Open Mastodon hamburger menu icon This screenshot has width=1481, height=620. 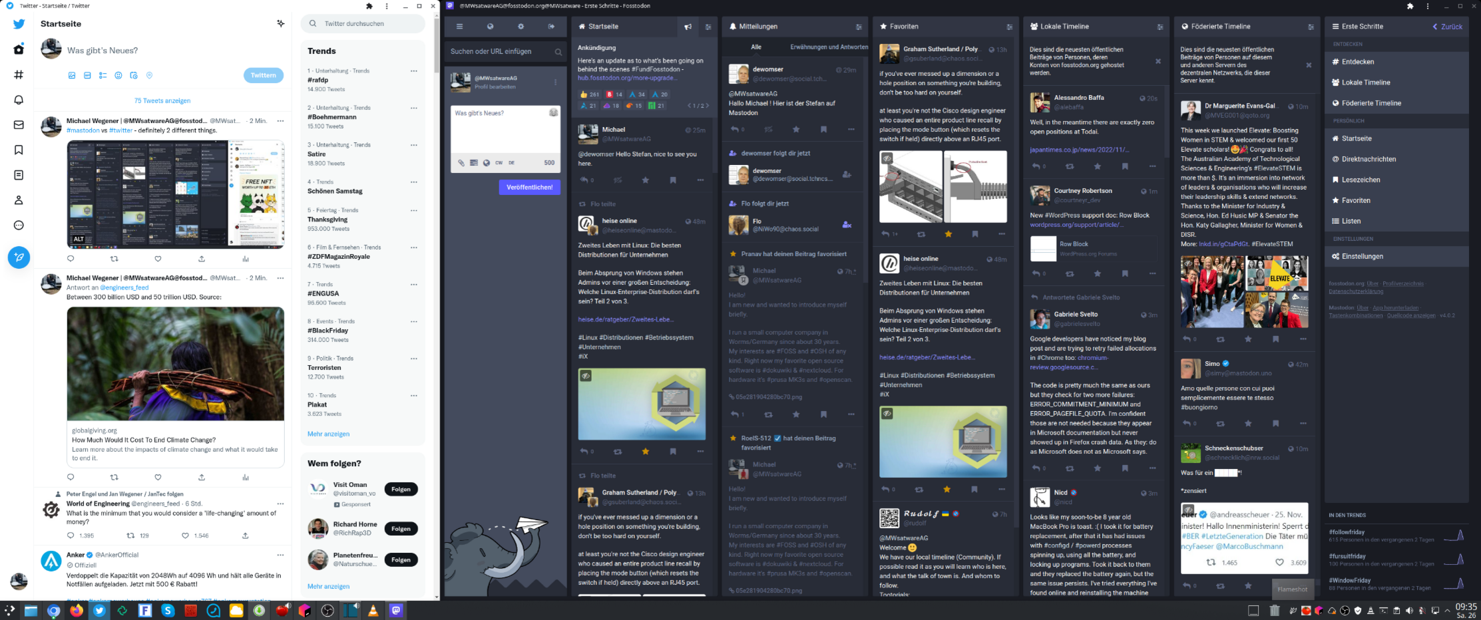tap(459, 27)
